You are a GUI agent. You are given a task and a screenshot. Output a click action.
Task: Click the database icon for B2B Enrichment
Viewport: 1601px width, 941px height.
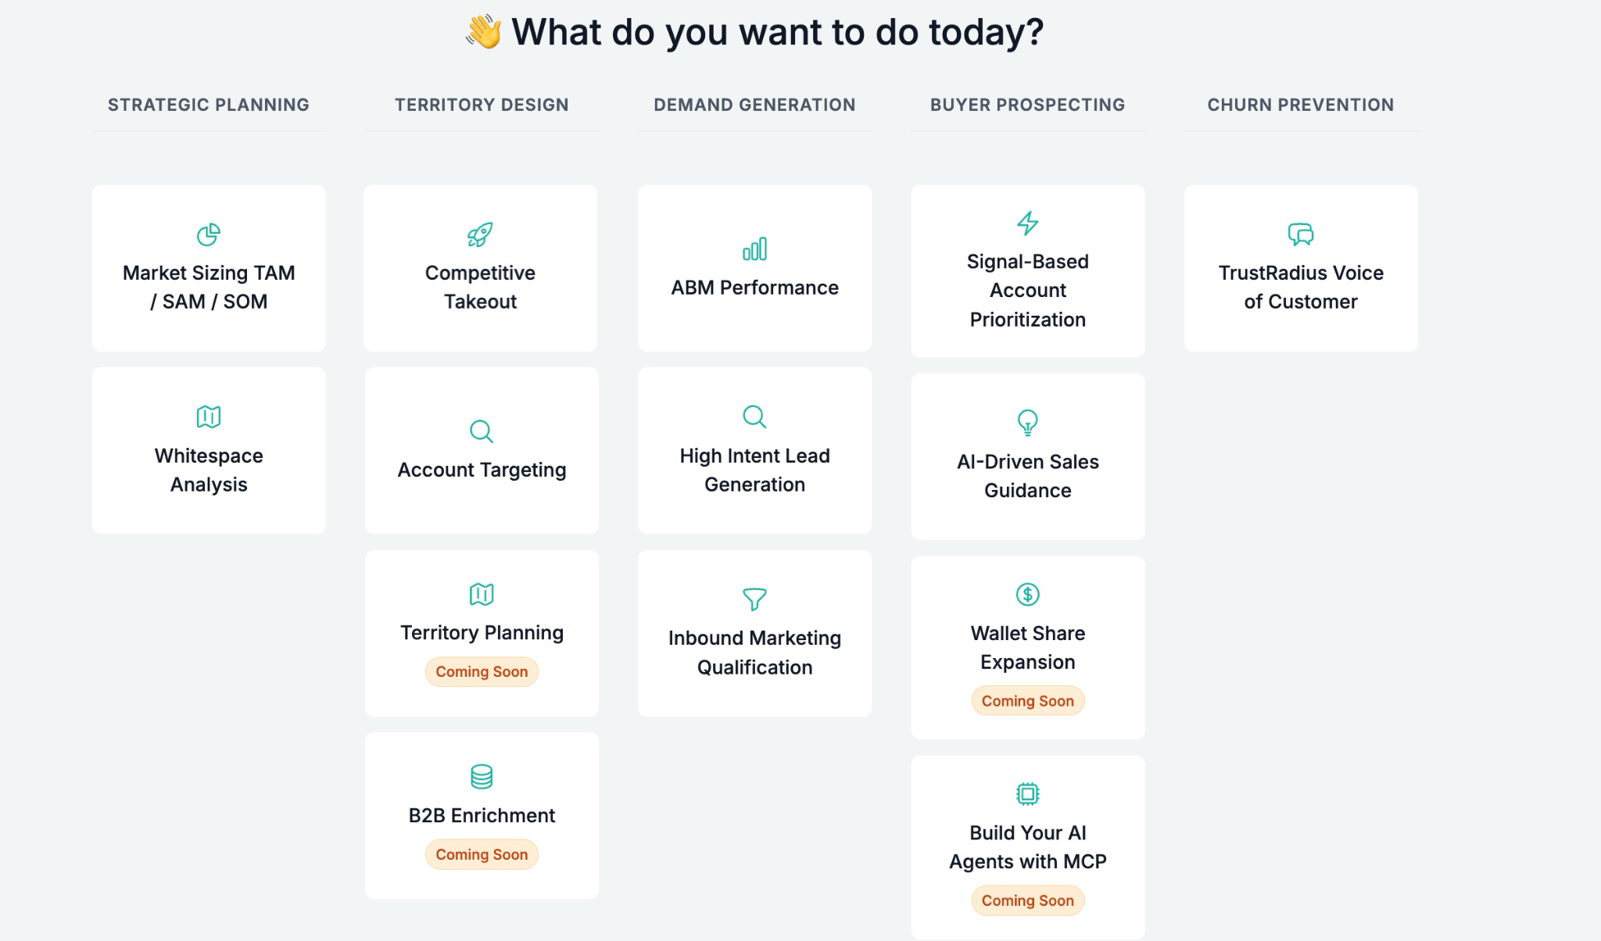click(x=482, y=777)
